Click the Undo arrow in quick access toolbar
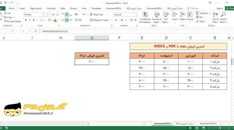 (6, 3)
